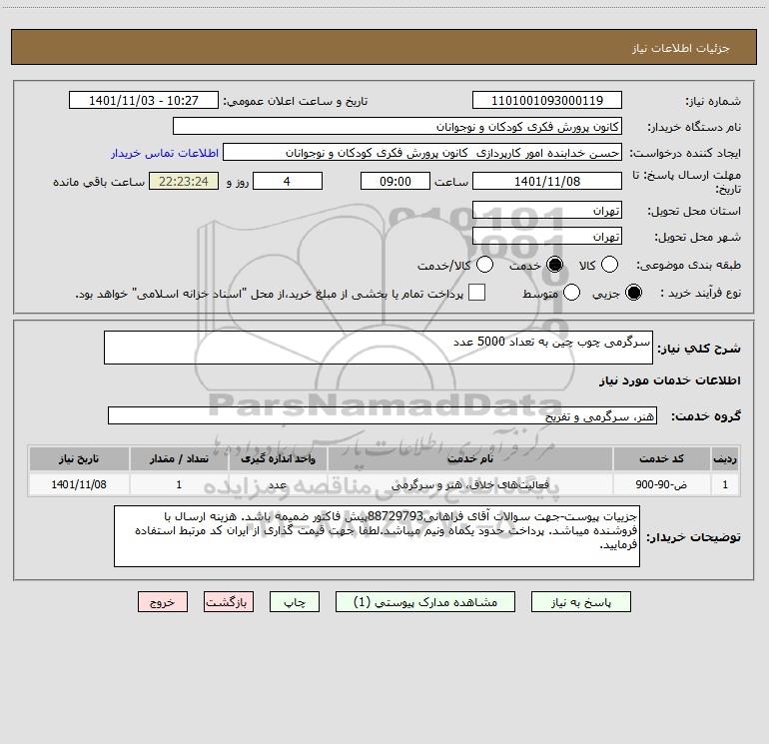Click the announcement date field 1401/11/03 - 10:27
This screenshot has width=769, height=744.
coord(144,100)
